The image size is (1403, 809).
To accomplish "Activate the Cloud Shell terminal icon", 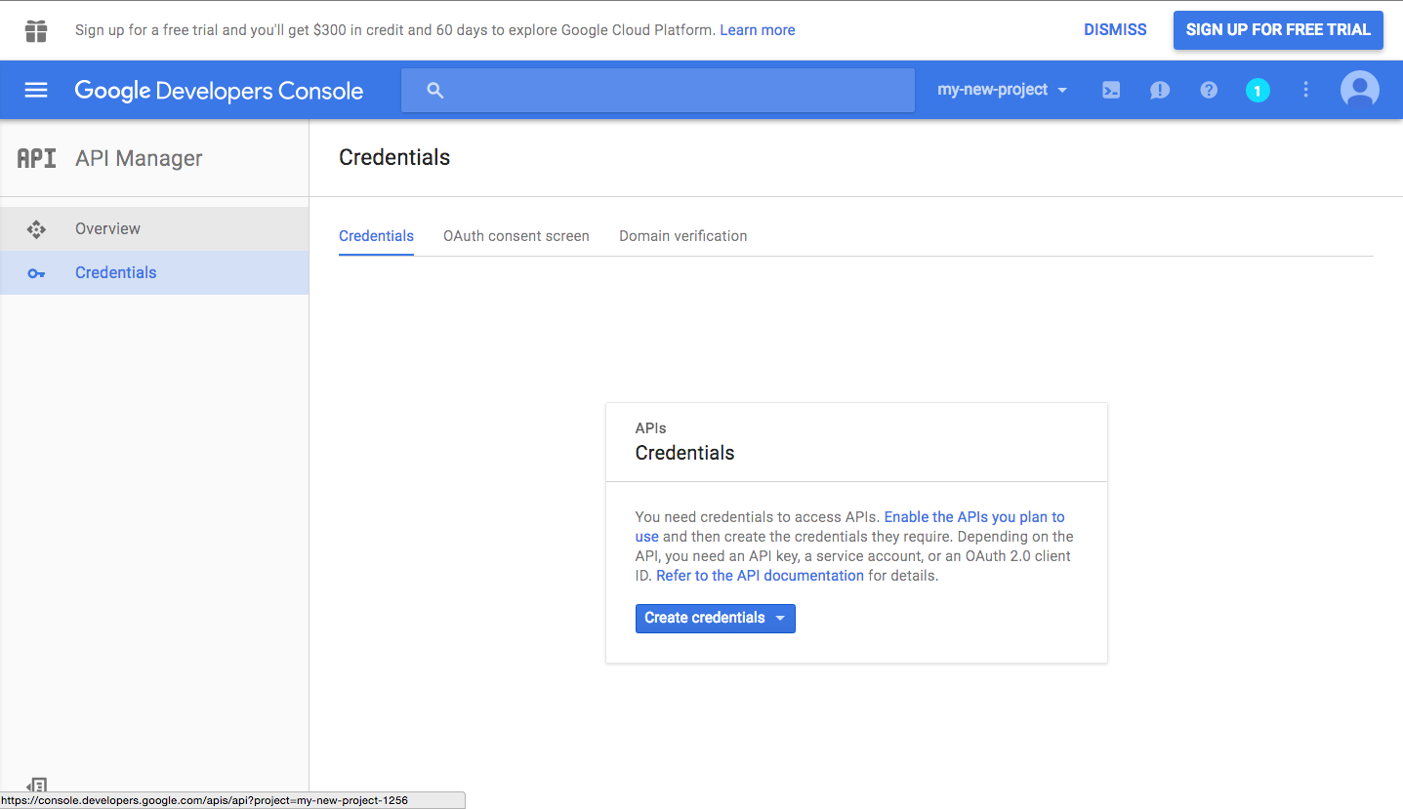I will click(1111, 90).
